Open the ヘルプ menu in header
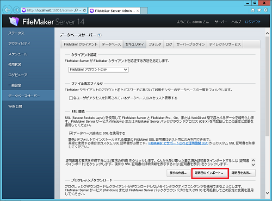Screen dimensions: 272x201 click(x=236, y=22)
